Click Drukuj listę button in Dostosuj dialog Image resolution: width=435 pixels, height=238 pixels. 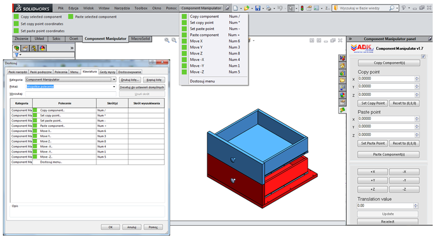tap(130, 80)
